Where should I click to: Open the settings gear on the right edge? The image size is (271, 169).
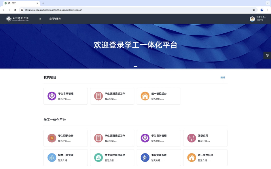267,55
